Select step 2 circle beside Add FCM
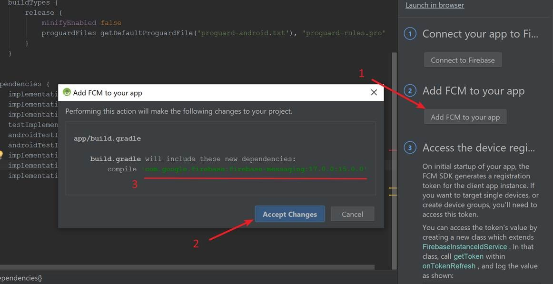Screen dimensions: 553x284 pyautogui.click(x=410, y=90)
